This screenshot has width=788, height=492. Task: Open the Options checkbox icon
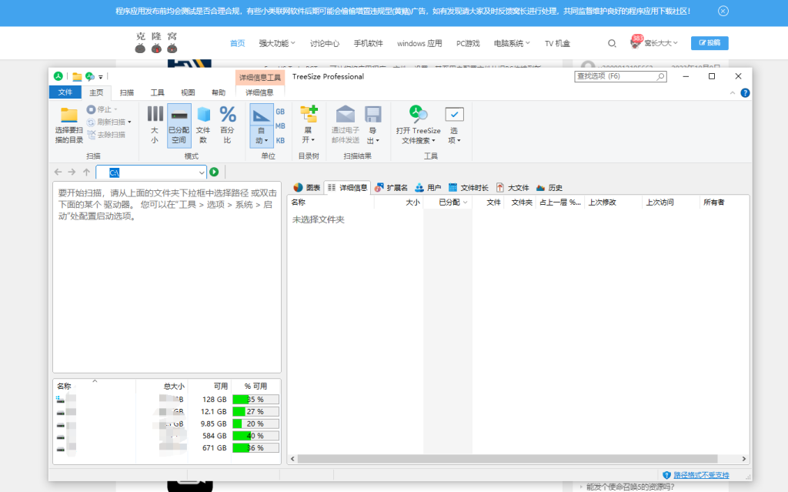coord(454,115)
